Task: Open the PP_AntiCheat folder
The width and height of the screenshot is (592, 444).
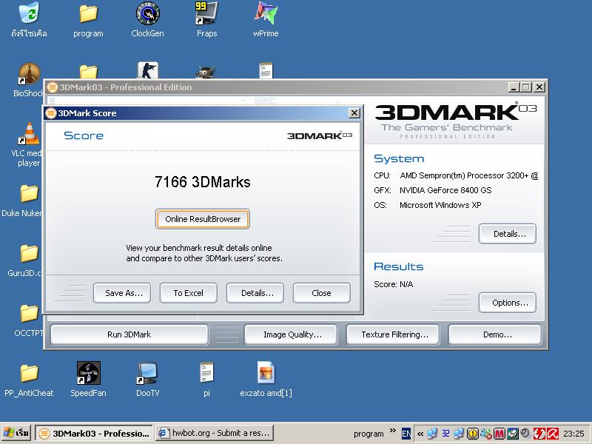Action: pos(29,374)
